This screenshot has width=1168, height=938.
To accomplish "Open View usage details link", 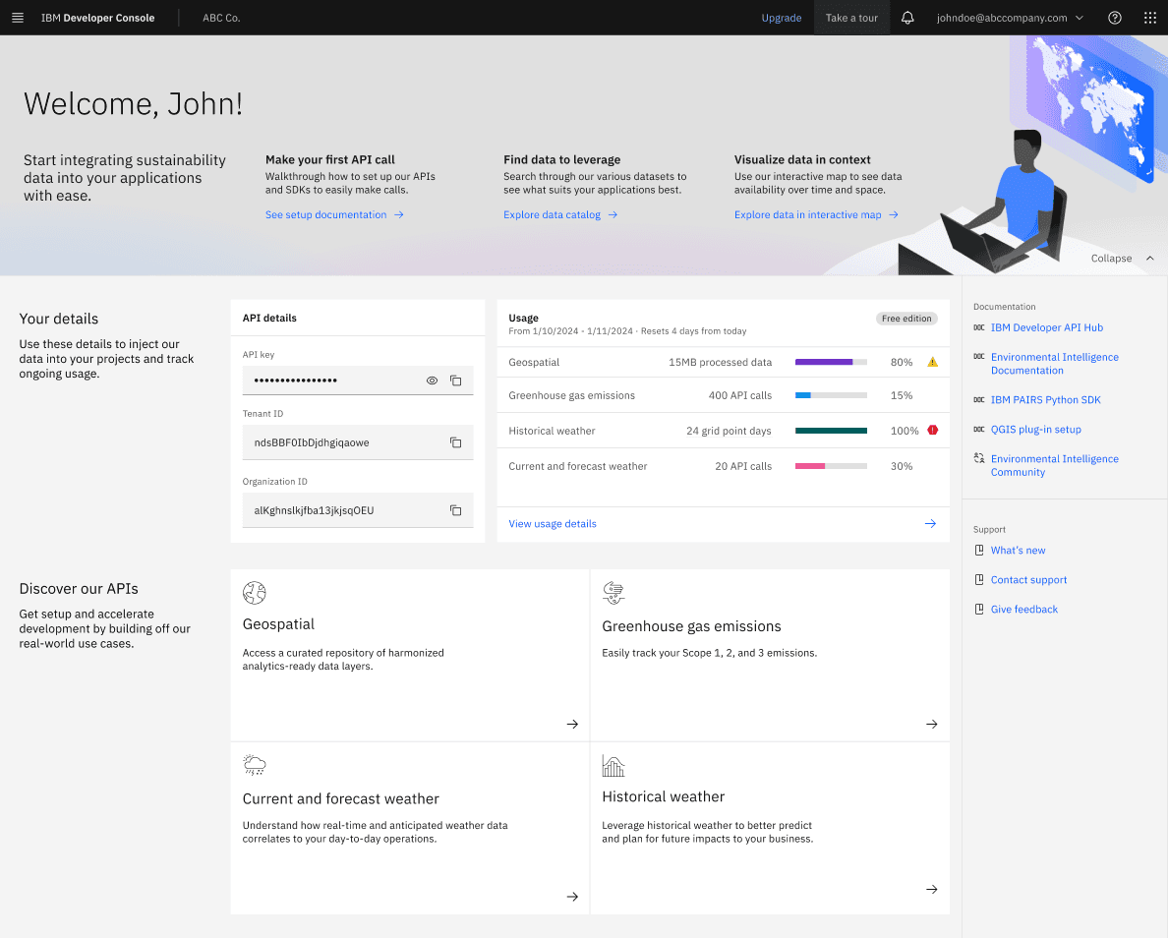I will pos(553,524).
